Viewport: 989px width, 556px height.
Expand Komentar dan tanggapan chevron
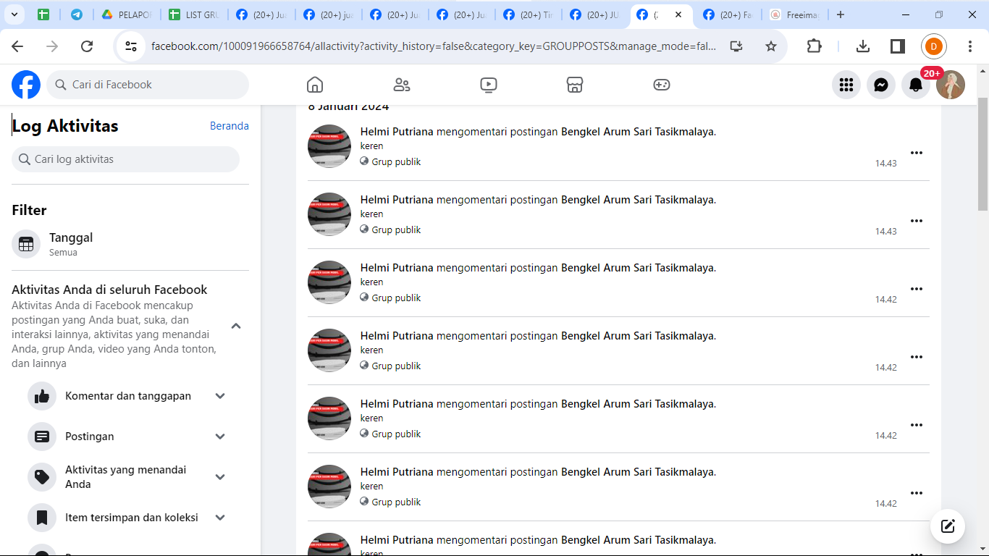(x=221, y=396)
